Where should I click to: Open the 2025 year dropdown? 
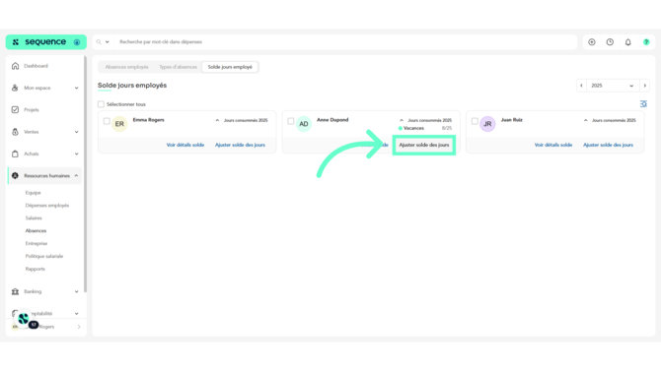[613, 86]
